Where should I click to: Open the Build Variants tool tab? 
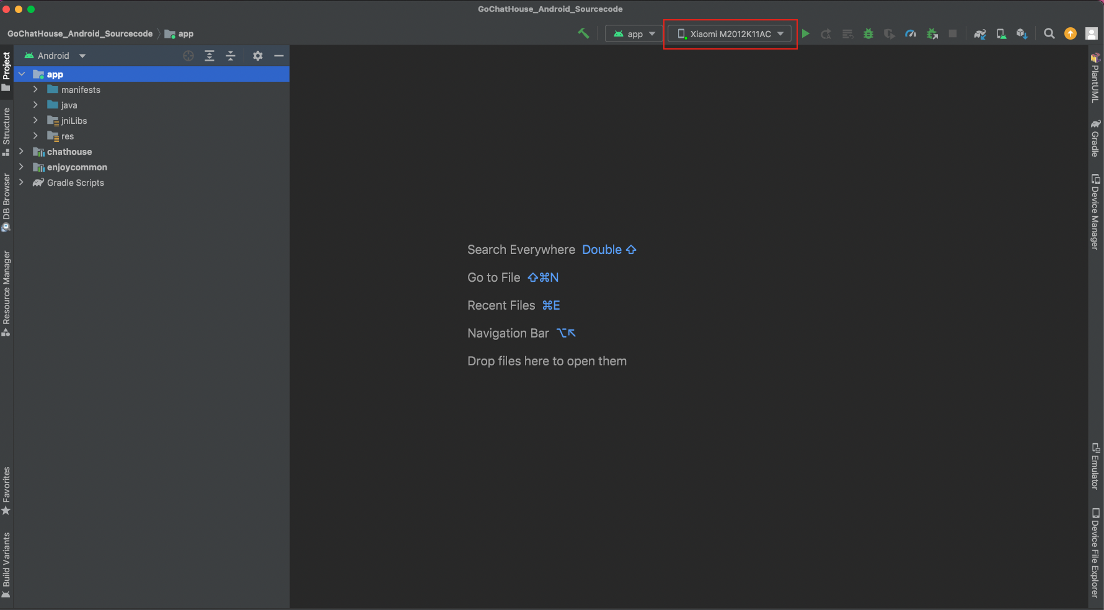[6, 564]
